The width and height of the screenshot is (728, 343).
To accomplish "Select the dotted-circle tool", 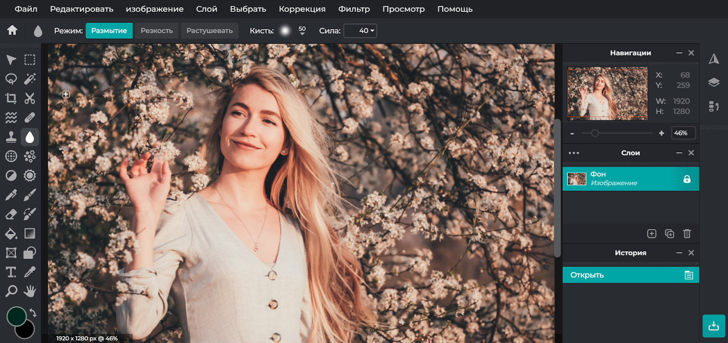I will point(11,156).
